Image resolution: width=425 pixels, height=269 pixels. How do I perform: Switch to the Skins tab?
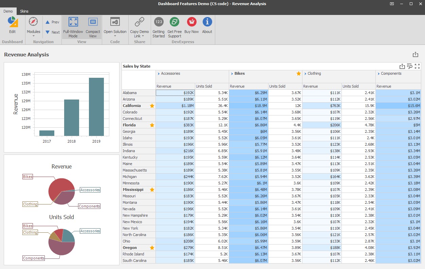point(24,11)
